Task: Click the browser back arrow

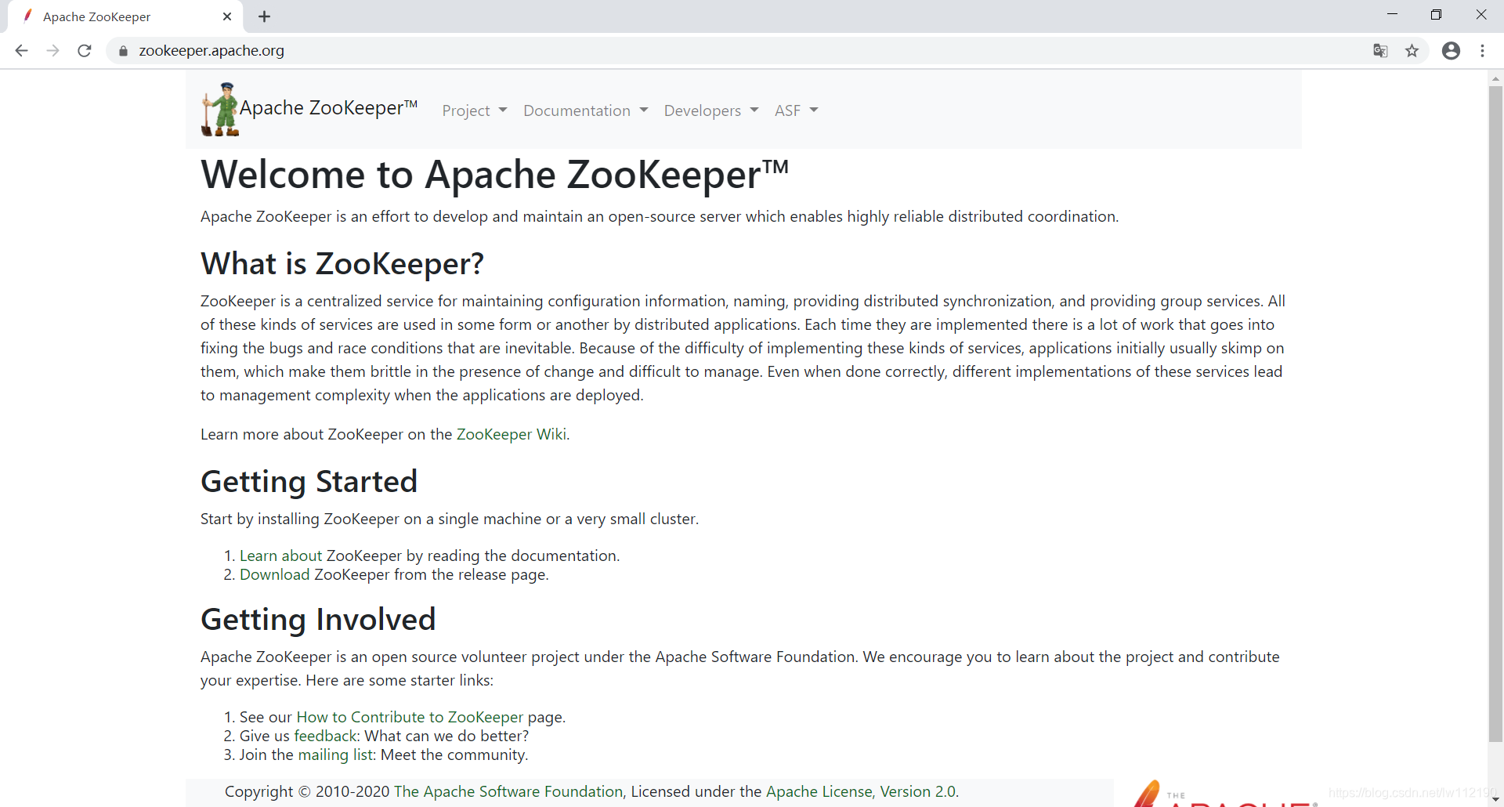Action: click(x=21, y=51)
